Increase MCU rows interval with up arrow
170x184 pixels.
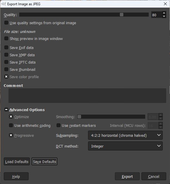coord(161,124)
